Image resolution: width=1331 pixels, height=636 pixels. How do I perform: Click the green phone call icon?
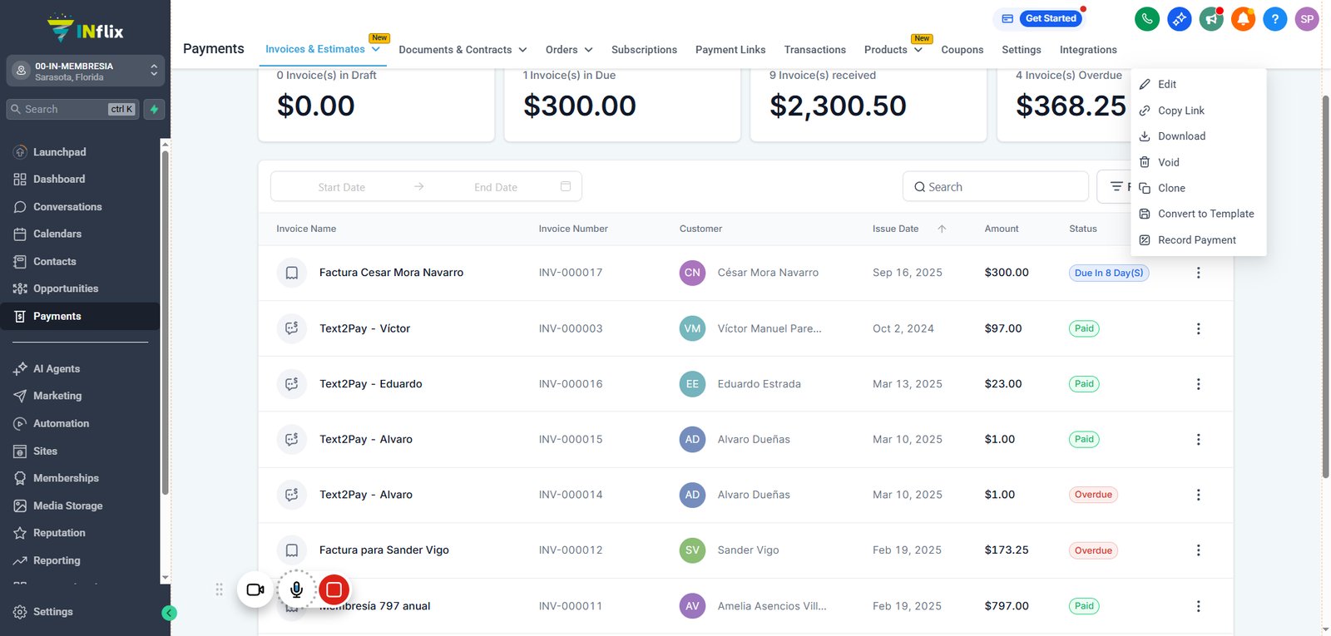click(1147, 19)
